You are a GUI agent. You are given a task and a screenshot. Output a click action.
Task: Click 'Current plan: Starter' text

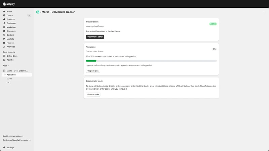coord(94,51)
